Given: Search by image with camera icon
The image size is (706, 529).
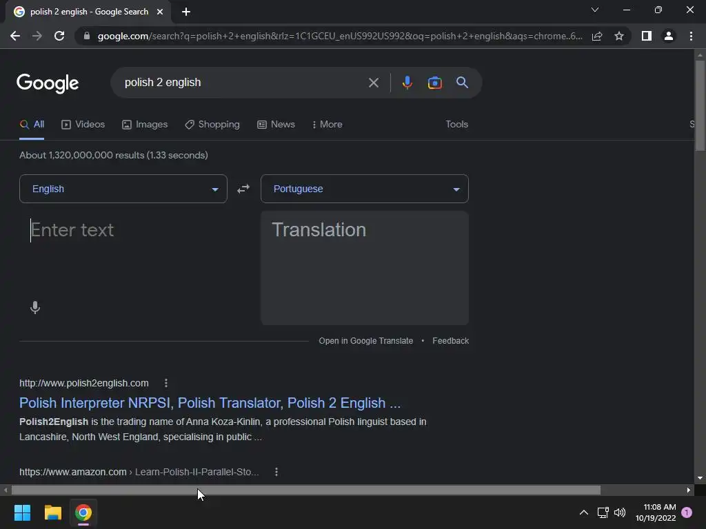Looking at the screenshot, I should 434,83.
